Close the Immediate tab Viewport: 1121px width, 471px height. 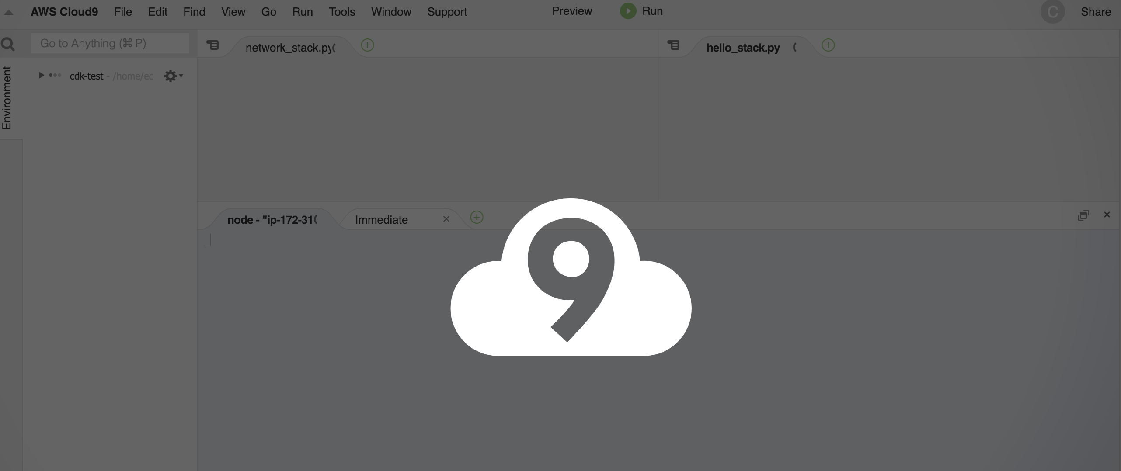(x=446, y=219)
